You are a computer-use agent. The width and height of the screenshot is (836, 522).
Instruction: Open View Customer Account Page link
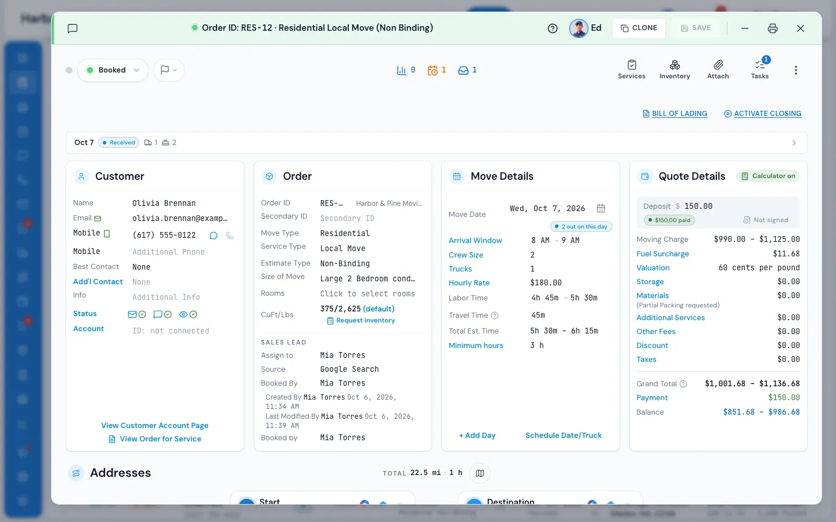[x=155, y=426]
